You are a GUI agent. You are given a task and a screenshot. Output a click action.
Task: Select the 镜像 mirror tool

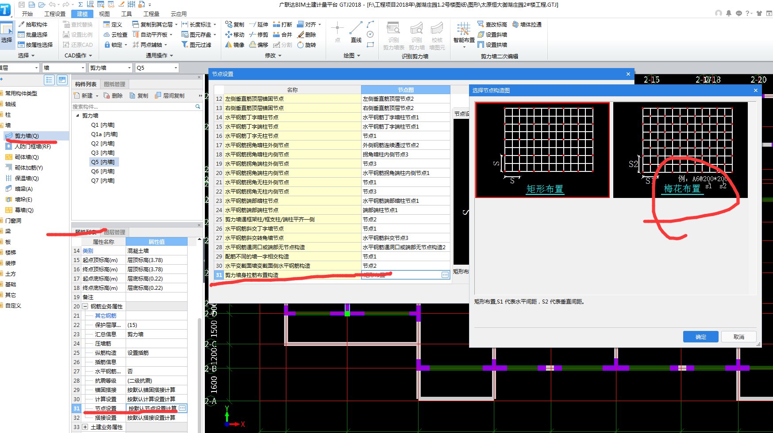click(x=235, y=45)
